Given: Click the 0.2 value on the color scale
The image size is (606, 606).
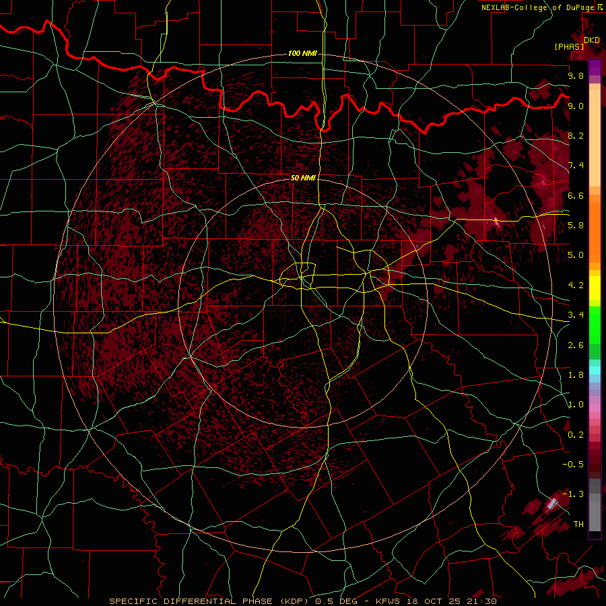Looking at the screenshot, I should tap(576, 435).
